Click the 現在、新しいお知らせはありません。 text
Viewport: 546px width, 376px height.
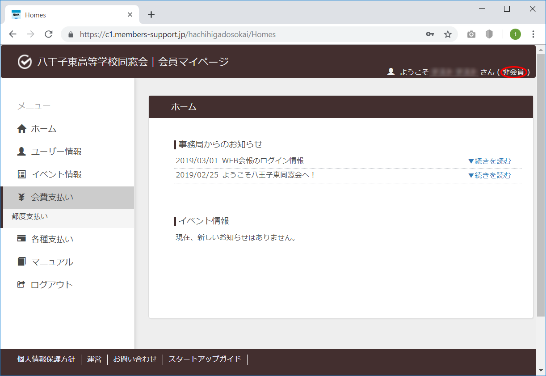[x=236, y=237]
